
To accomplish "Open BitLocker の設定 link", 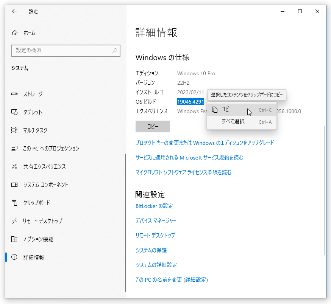I will point(154,206).
